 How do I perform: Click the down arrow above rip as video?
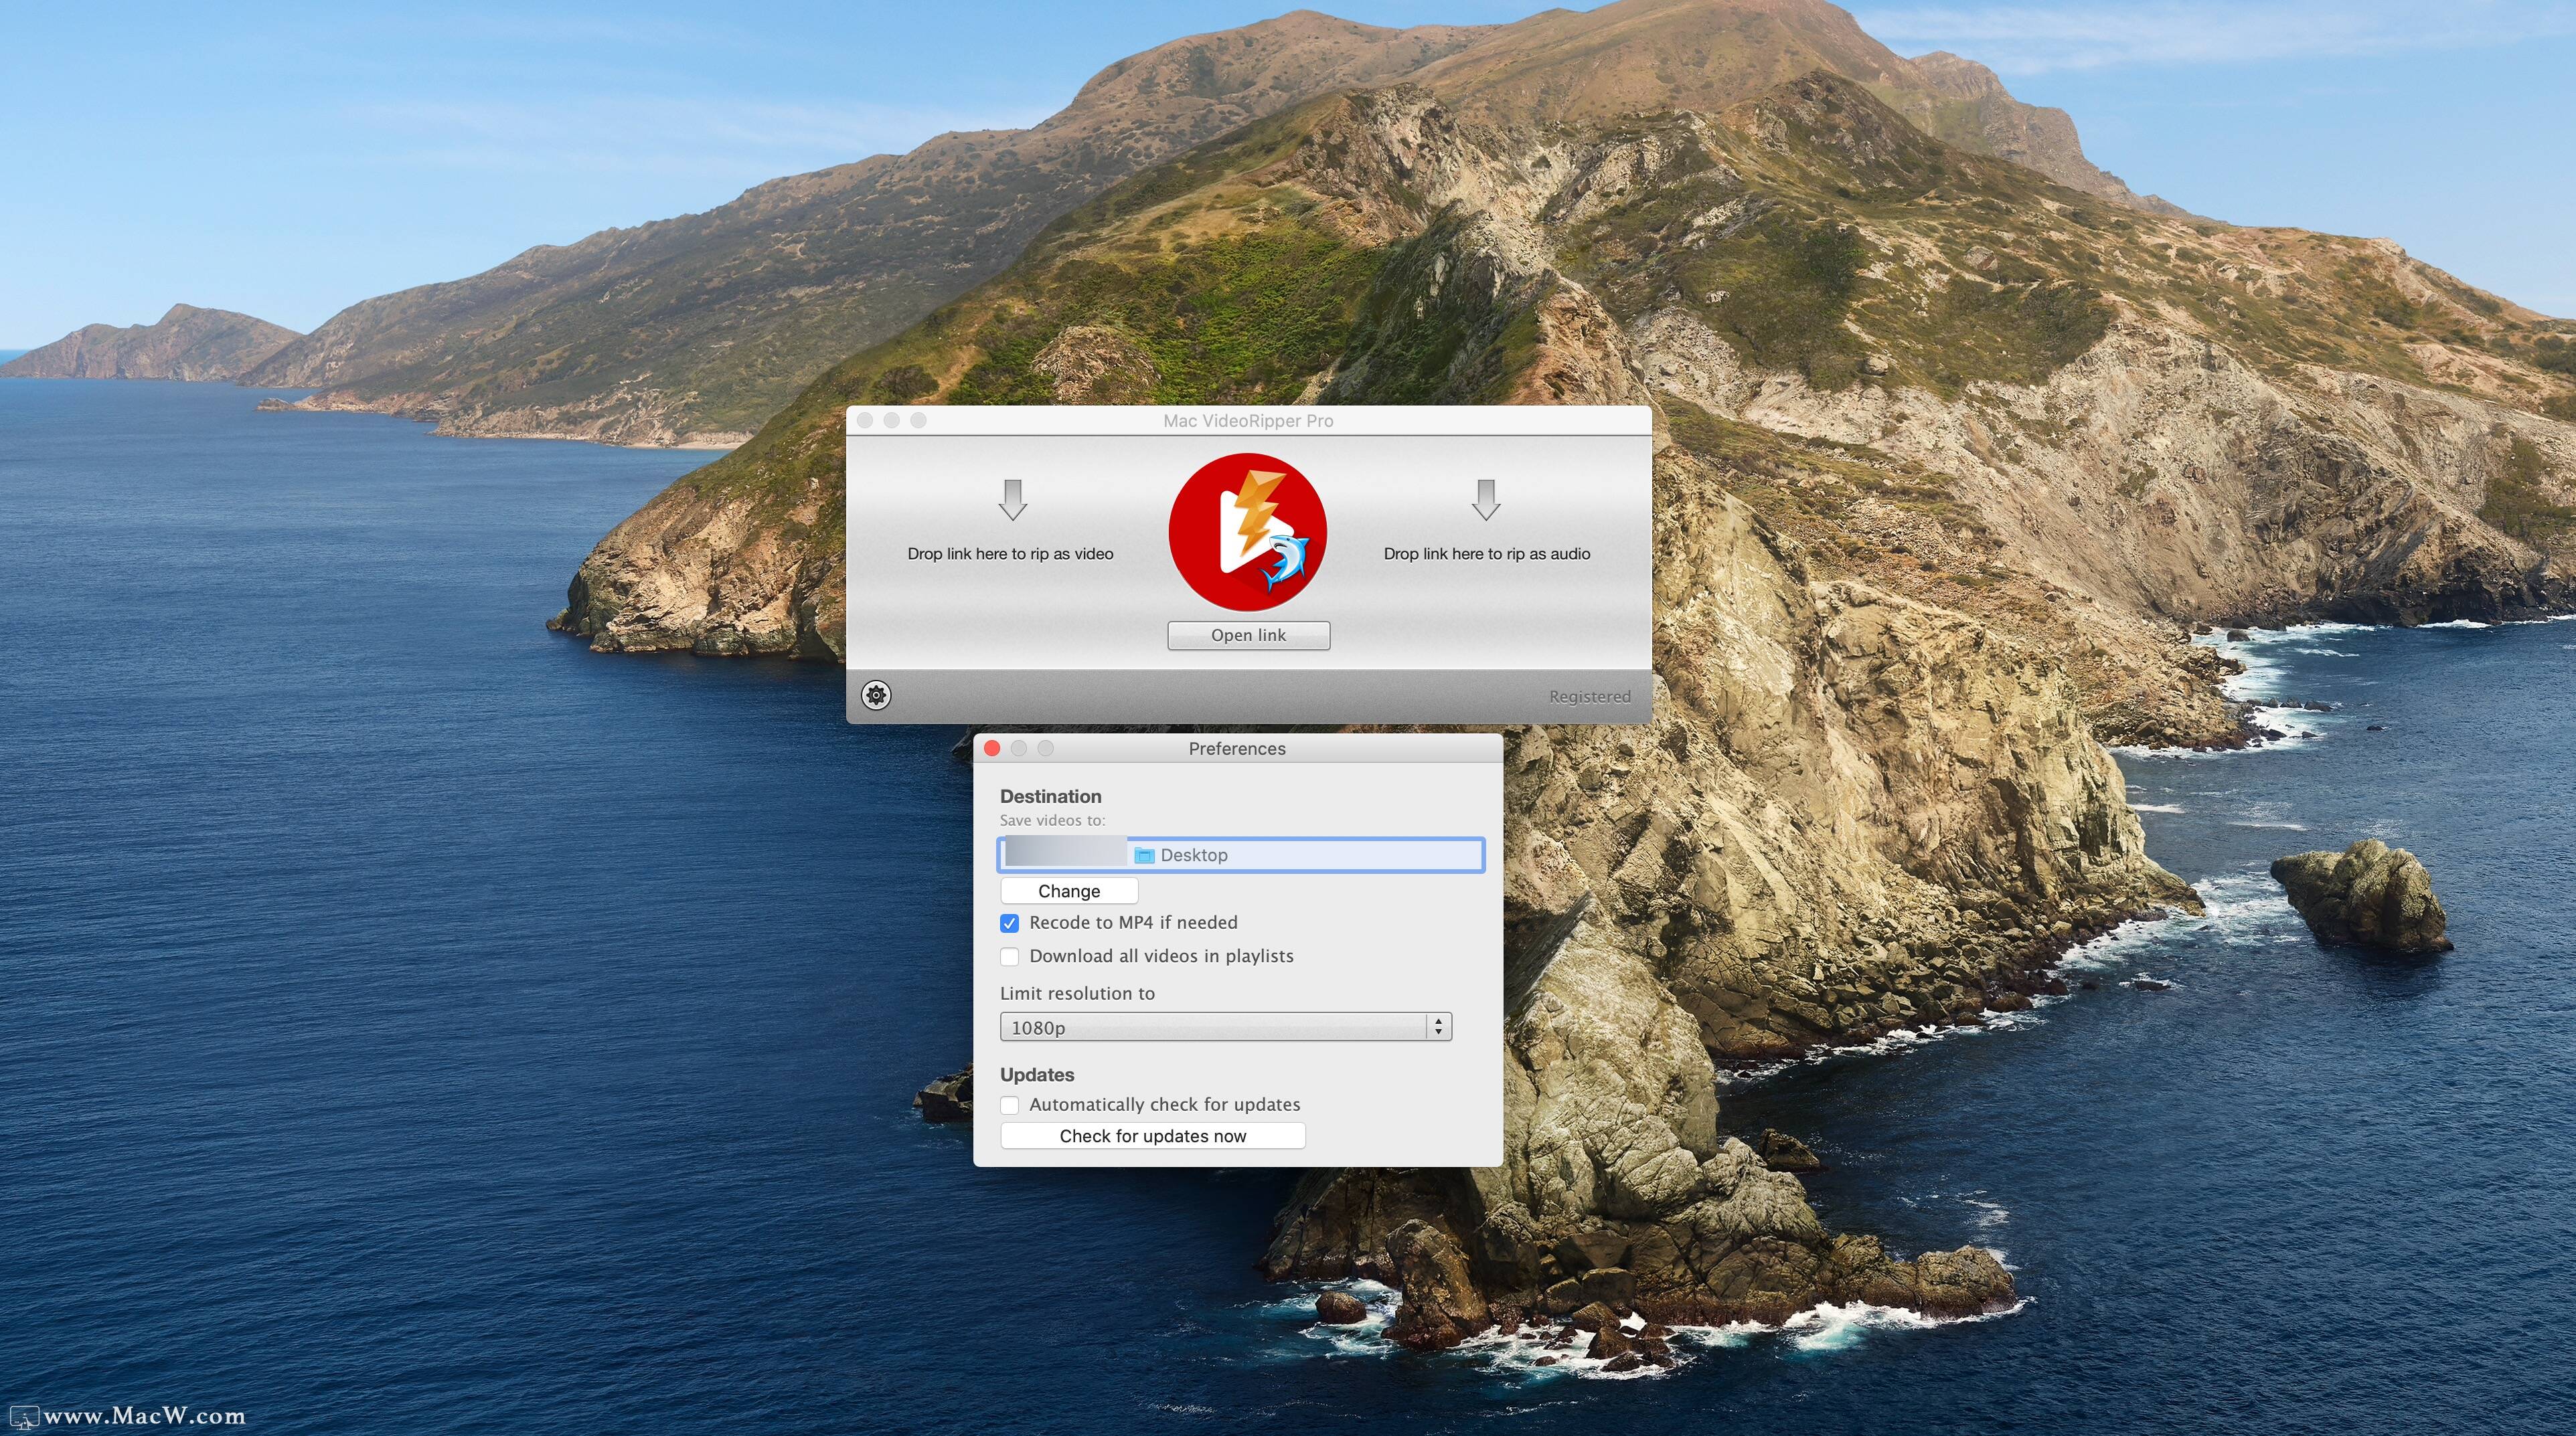point(1013,500)
